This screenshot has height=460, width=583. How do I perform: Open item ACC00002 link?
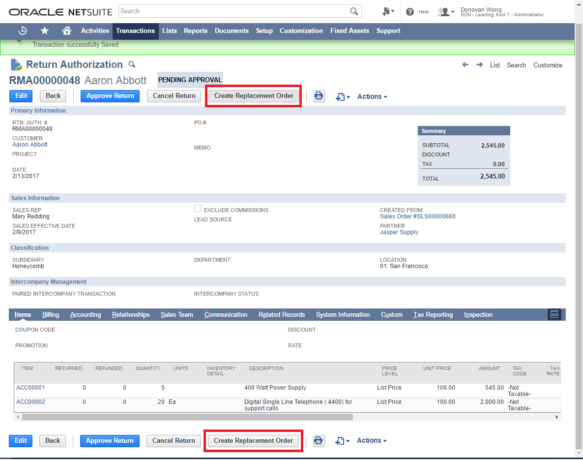[x=30, y=401]
